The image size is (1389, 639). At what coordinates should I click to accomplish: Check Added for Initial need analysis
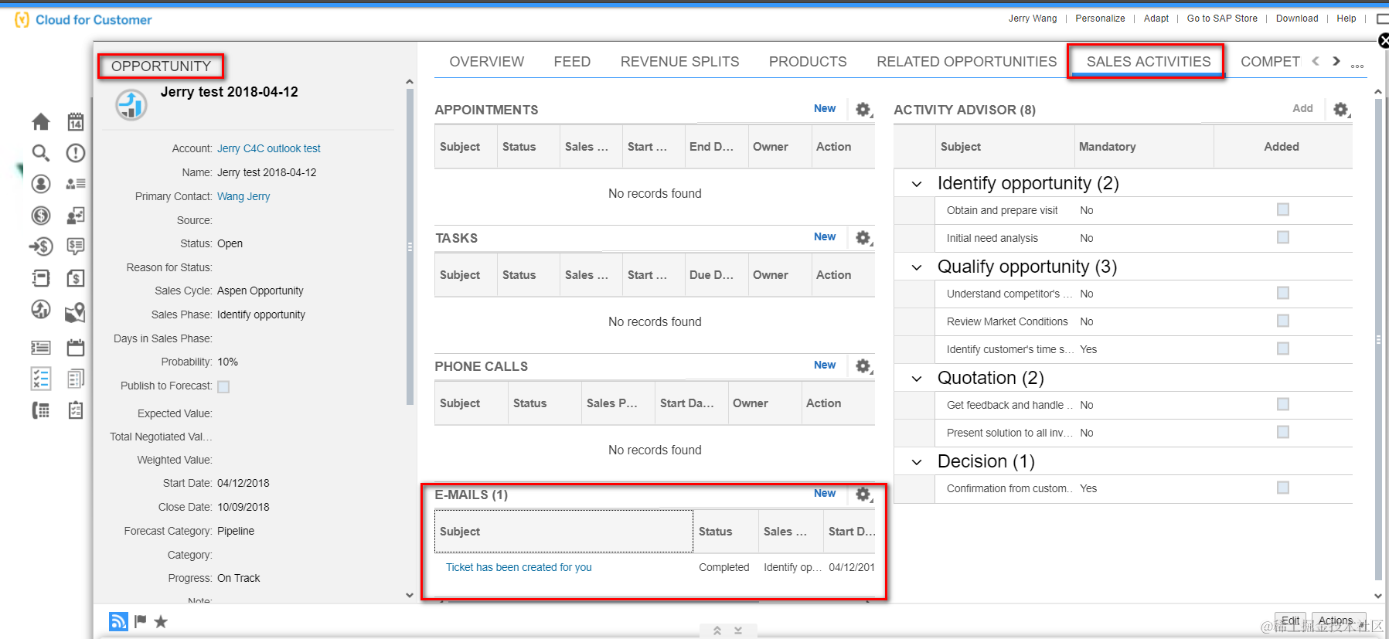click(1283, 237)
